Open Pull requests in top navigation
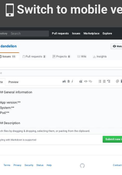This screenshot has width=122, height=175. pyautogui.click(x=60, y=33)
